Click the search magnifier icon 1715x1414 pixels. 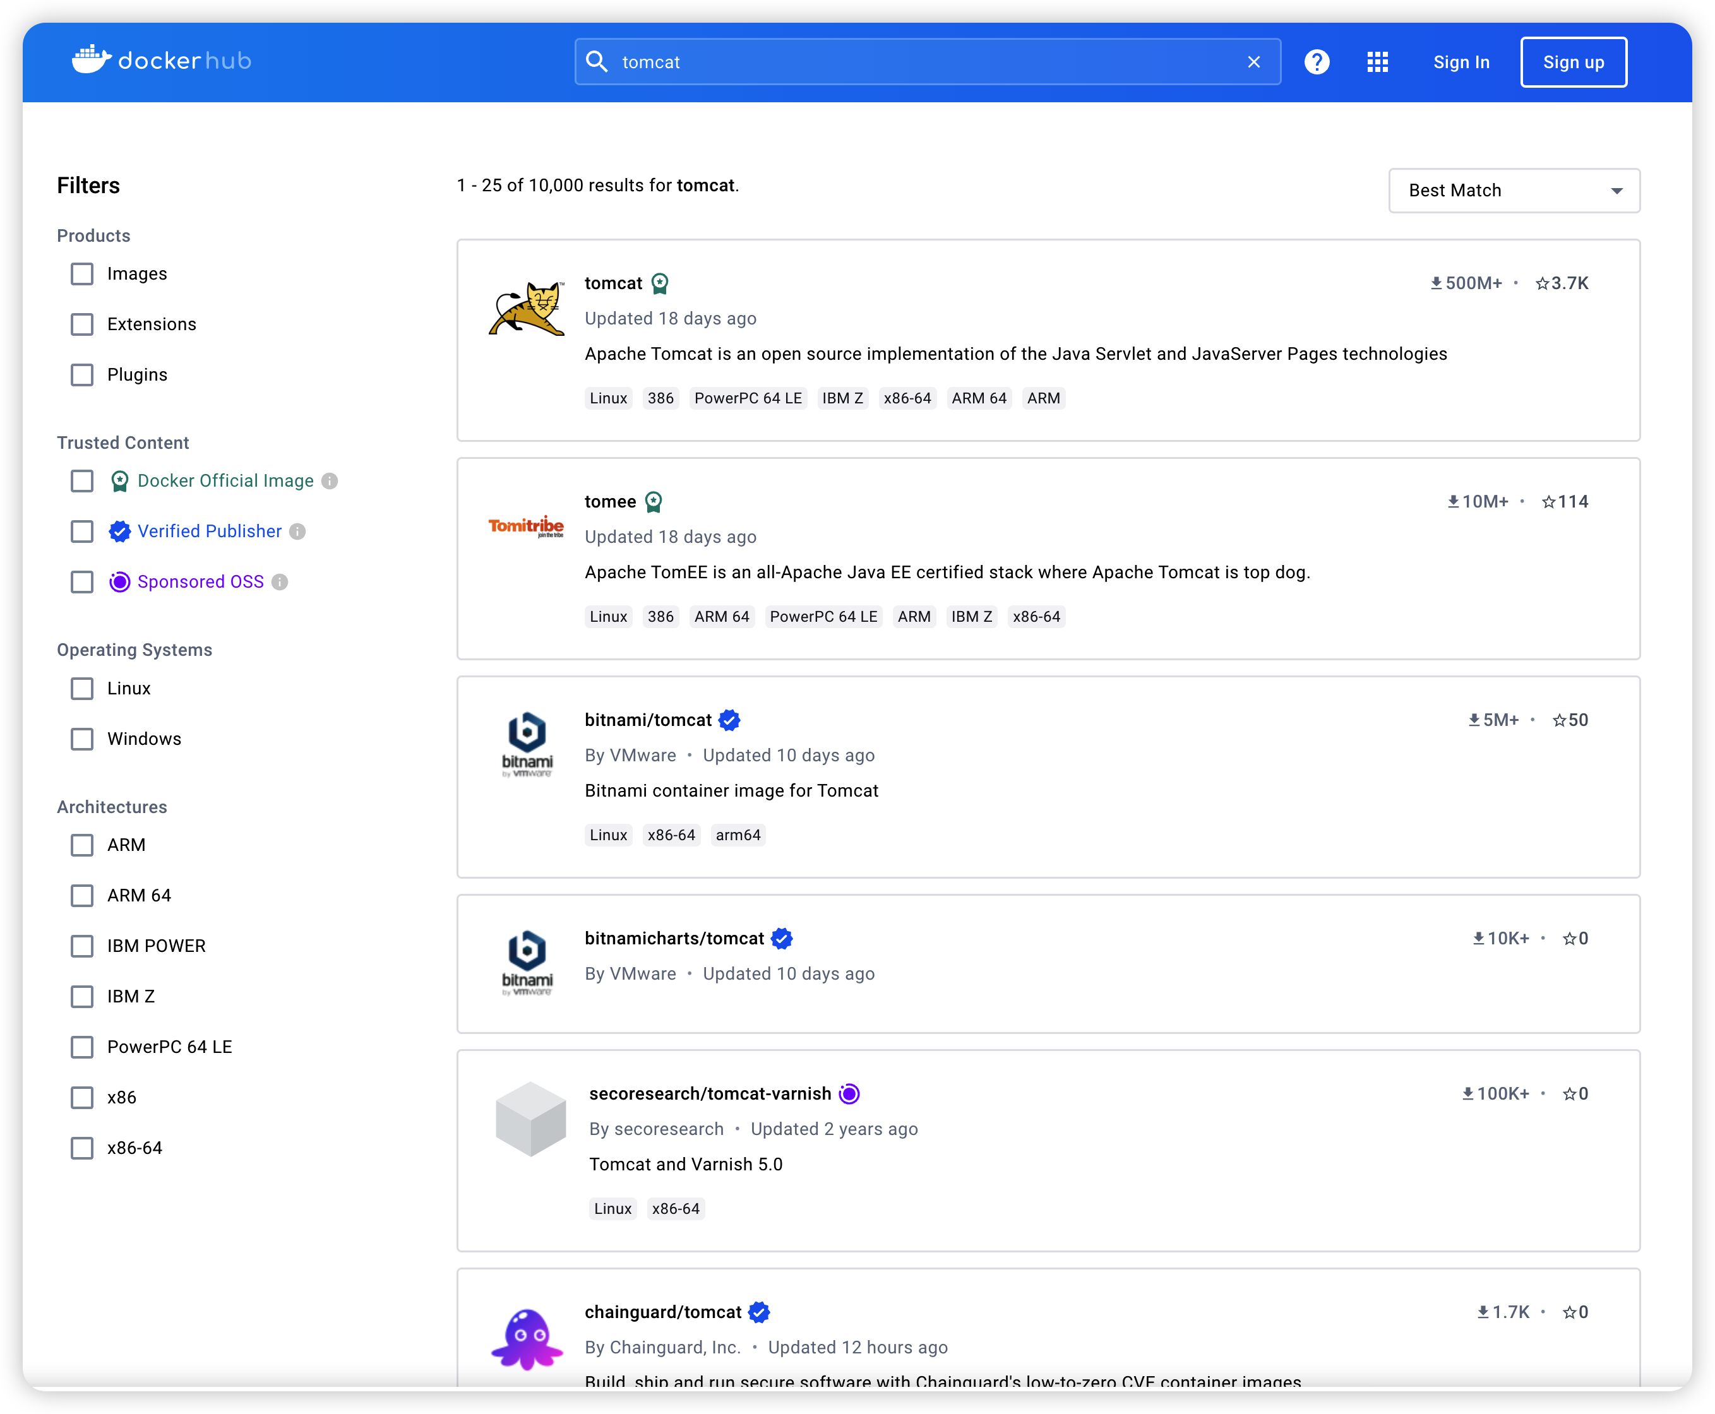(x=597, y=62)
